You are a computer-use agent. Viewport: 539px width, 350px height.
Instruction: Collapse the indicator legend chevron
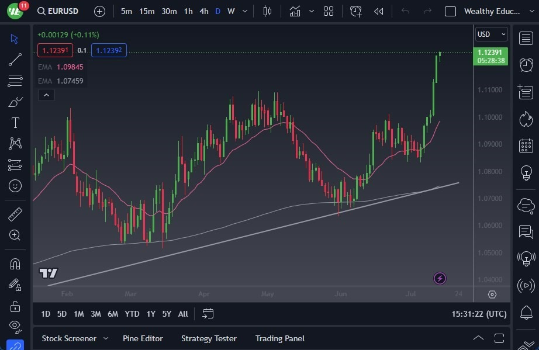pos(46,95)
